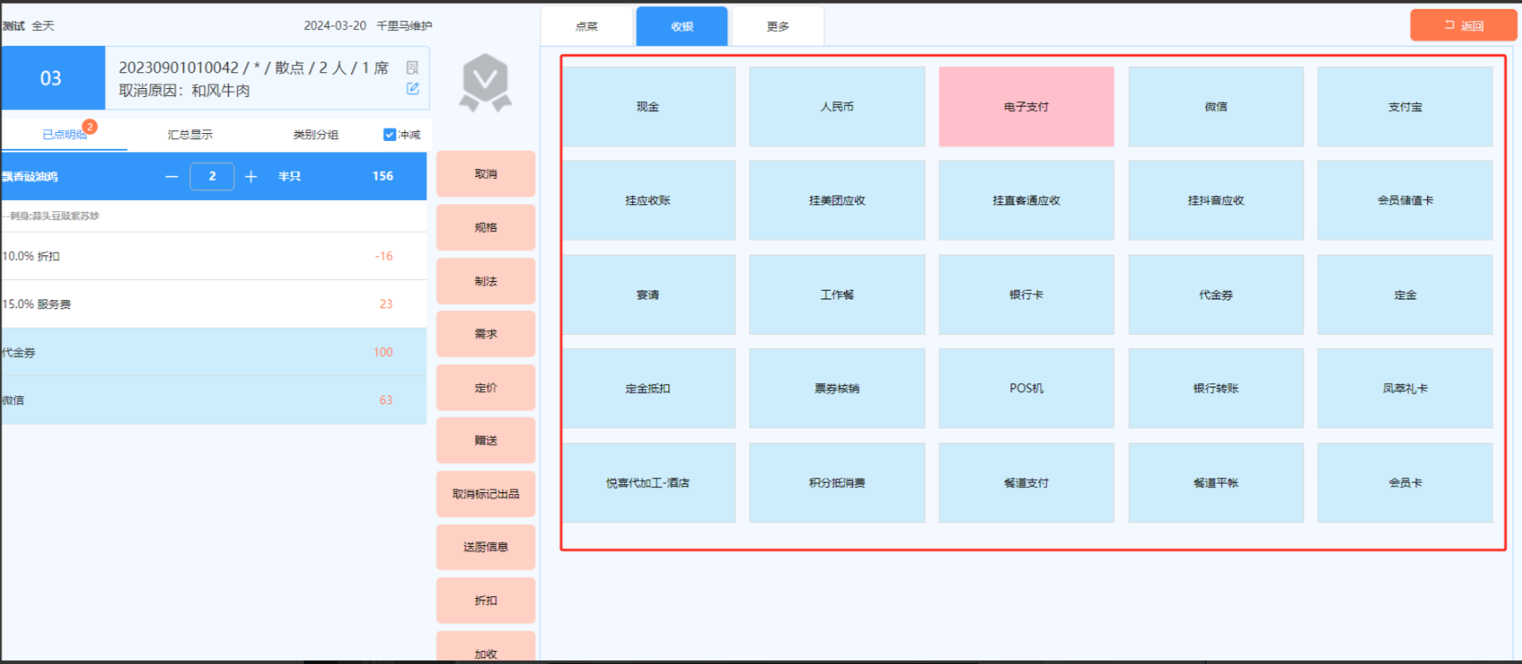Toggle the 冲减 checkbox
Viewport: 1522px width, 664px height.
(x=389, y=135)
